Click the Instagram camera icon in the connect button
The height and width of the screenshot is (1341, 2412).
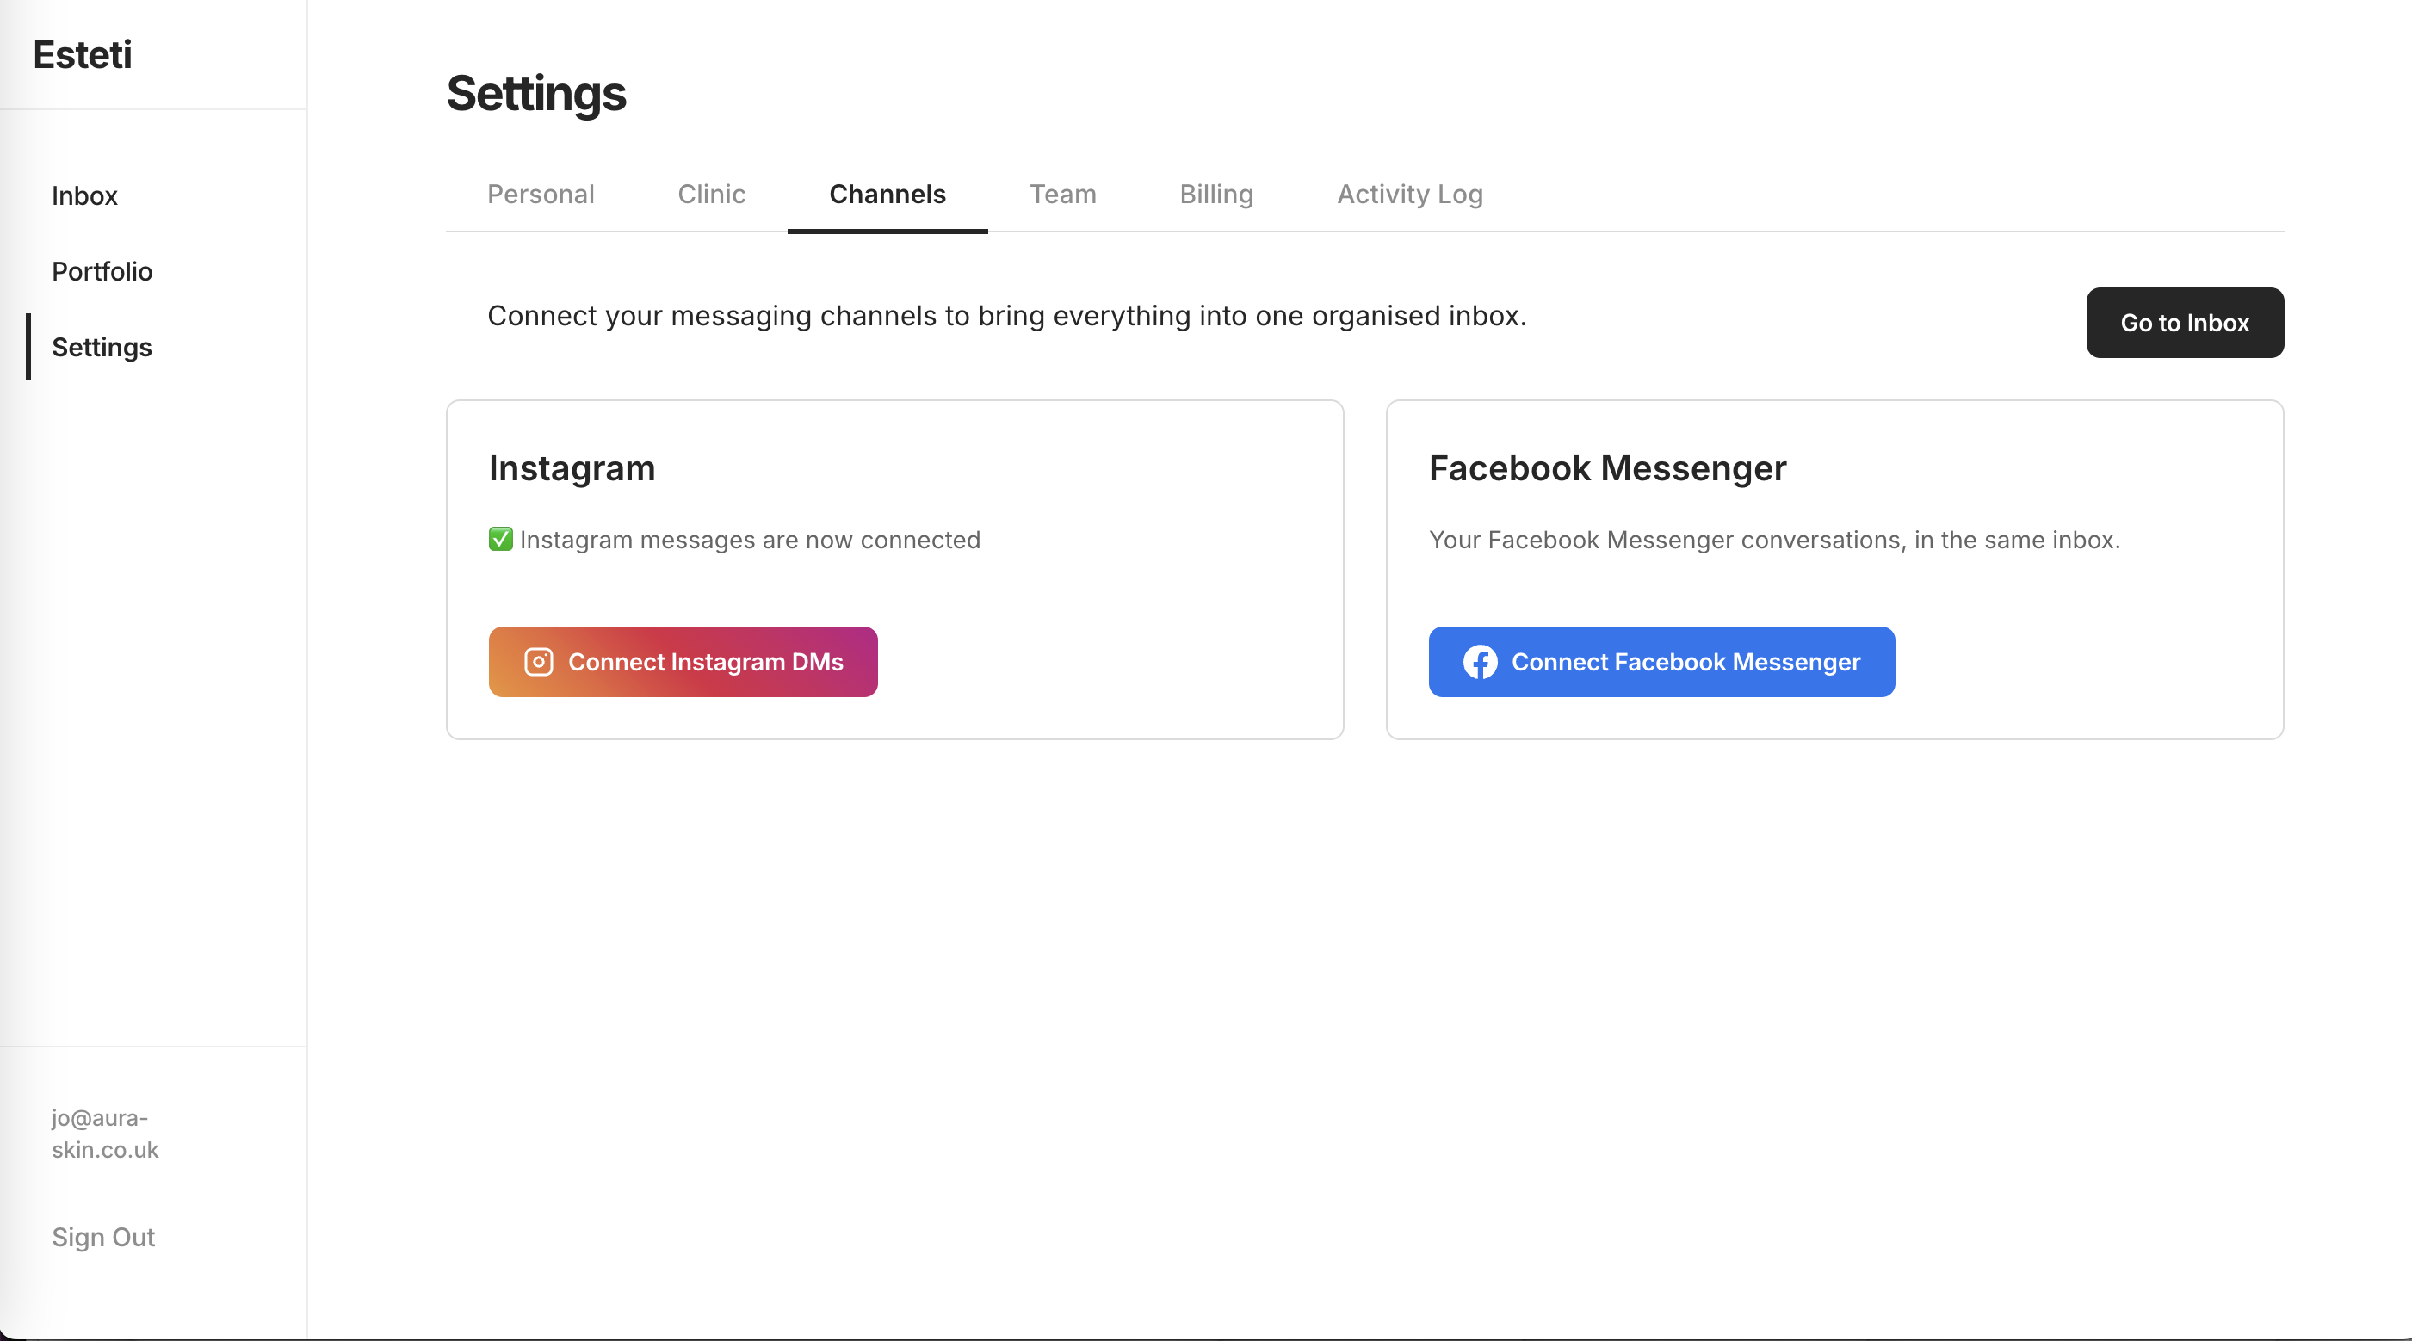pos(538,662)
